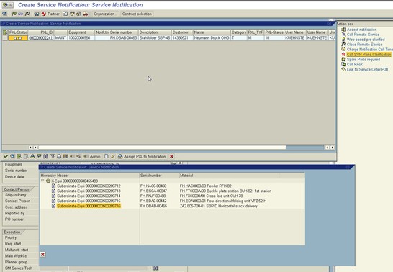
Task: Click the Execution tab header
Action: pyautogui.click(x=12, y=232)
